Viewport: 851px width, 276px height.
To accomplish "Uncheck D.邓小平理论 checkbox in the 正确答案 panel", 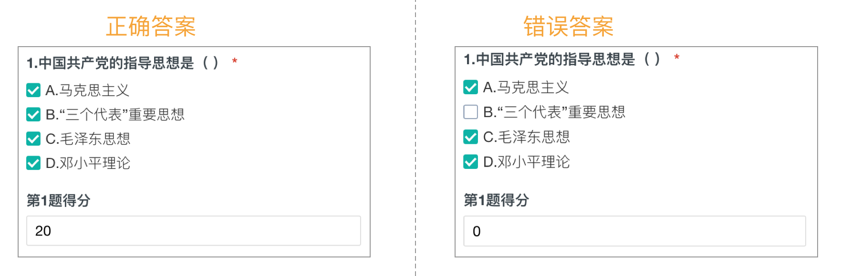I will tap(33, 163).
